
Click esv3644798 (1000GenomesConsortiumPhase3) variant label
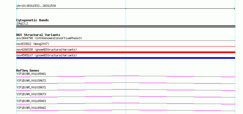49,38
